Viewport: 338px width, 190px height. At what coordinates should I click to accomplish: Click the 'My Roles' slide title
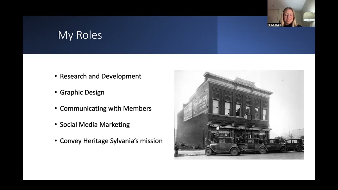click(80, 35)
